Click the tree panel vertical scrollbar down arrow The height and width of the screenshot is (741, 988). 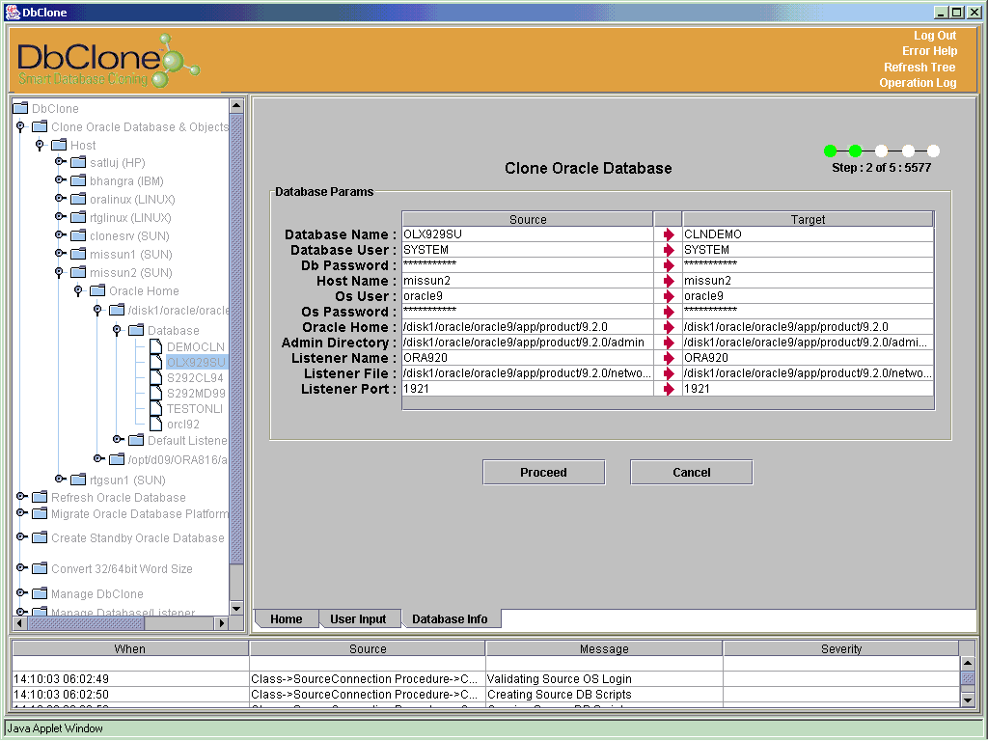236,608
